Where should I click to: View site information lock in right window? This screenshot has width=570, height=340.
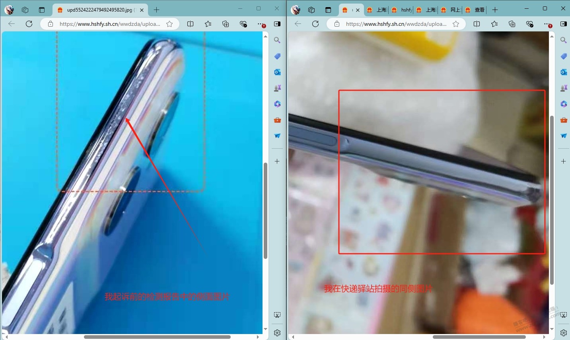pyautogui.click(x=337, y=24)
